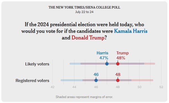Click the New York Times/Siena College Poll title

(x=84, y=7)
